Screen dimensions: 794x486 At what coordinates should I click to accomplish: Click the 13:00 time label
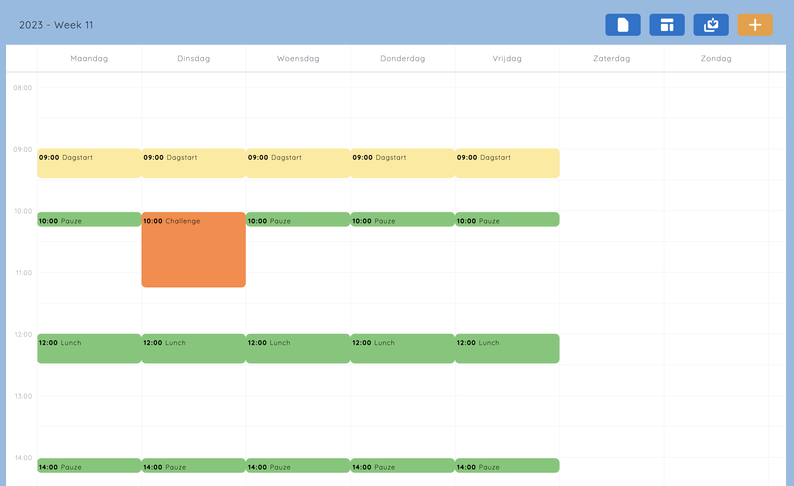23,396
